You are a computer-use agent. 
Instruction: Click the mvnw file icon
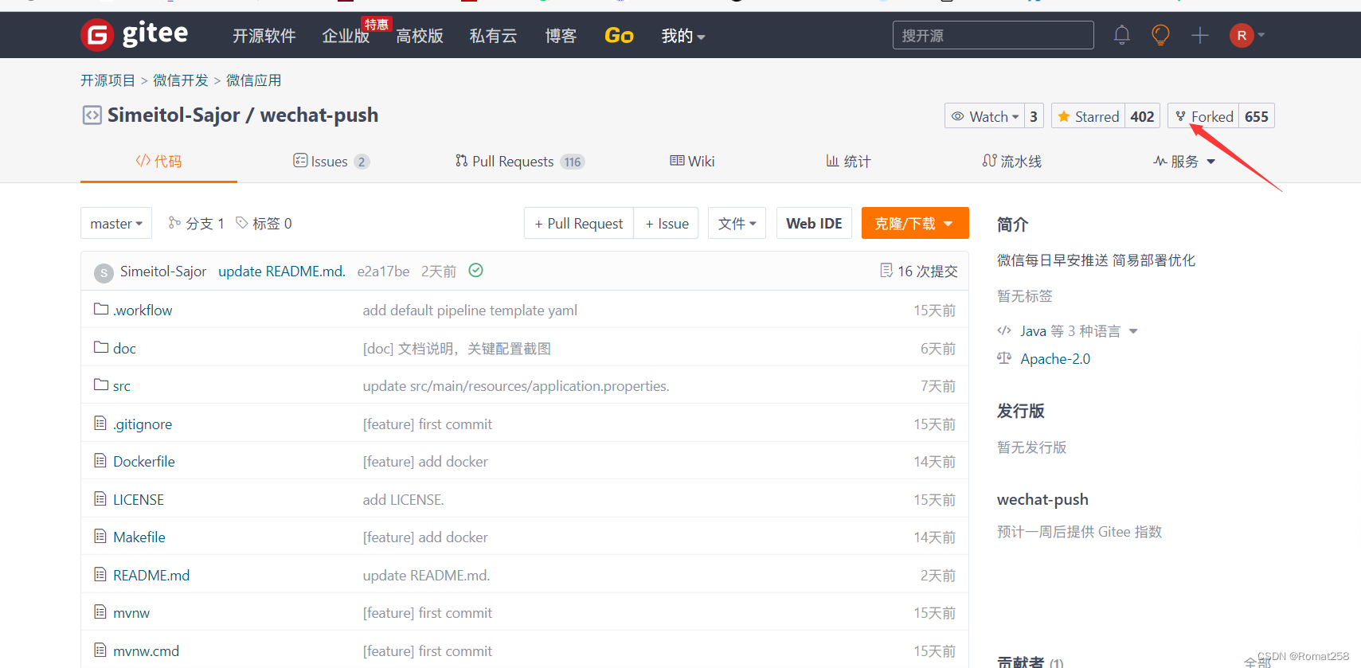coord(100,611)
